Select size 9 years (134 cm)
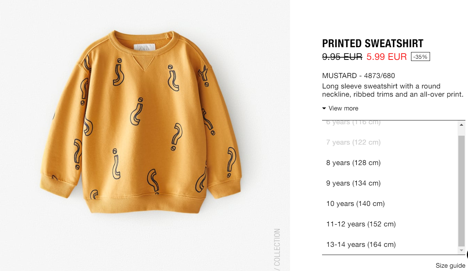Image resolution: width=468 pixels, height=271 pixels. point(390,183)
